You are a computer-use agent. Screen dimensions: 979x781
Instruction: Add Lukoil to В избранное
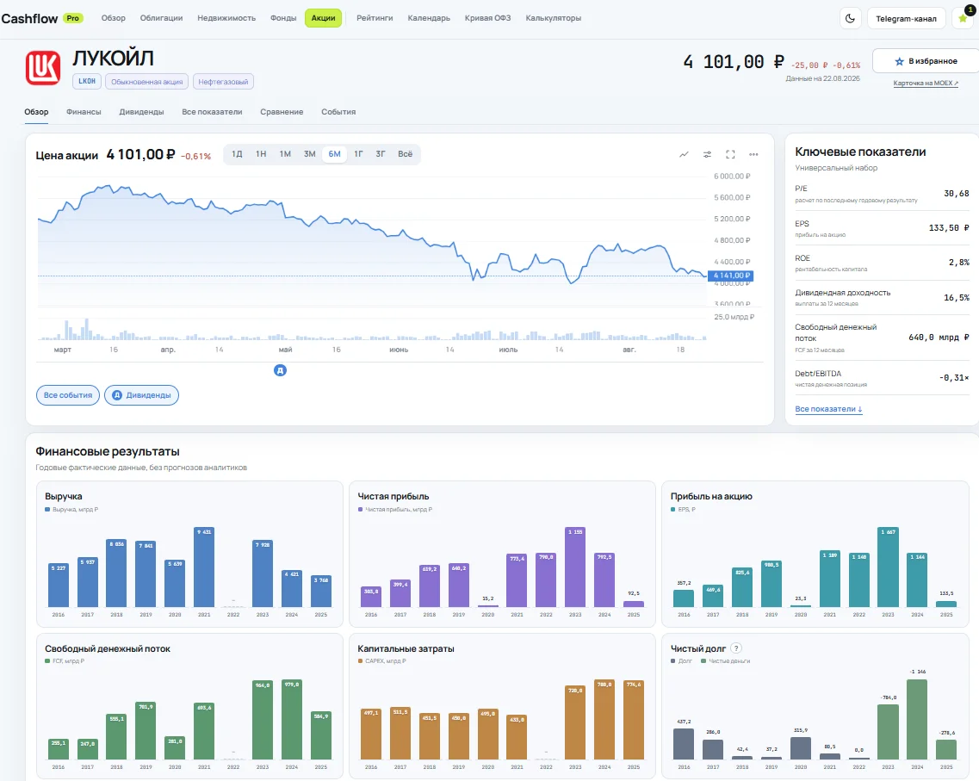point(926,61)
